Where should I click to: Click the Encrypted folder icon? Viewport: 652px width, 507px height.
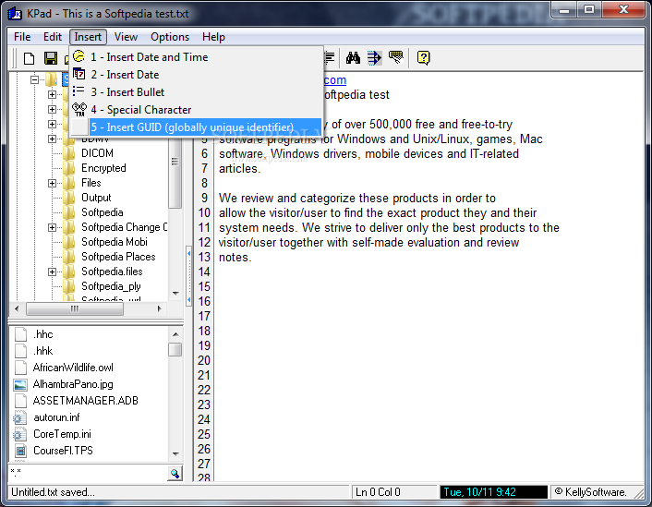click(x=68, y=168)
